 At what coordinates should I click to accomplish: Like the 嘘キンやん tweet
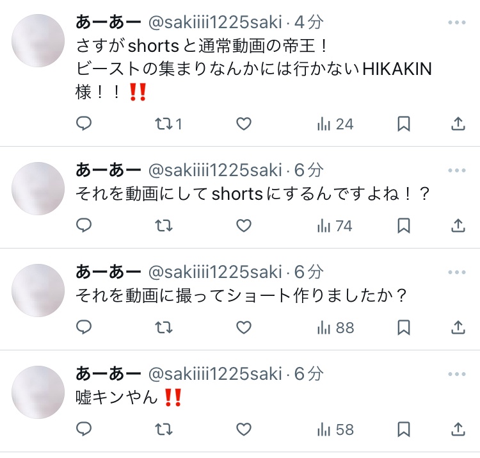click(244, 429)
